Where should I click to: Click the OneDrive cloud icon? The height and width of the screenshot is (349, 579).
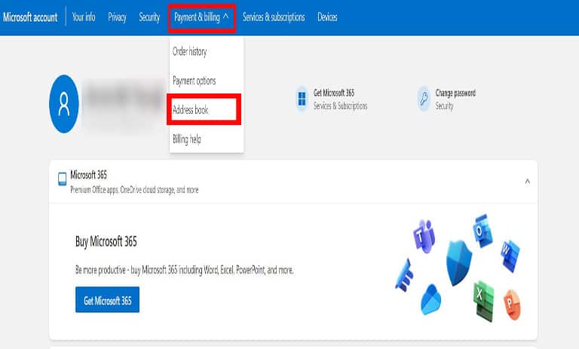pyautogui.click(x=430, y=299)
